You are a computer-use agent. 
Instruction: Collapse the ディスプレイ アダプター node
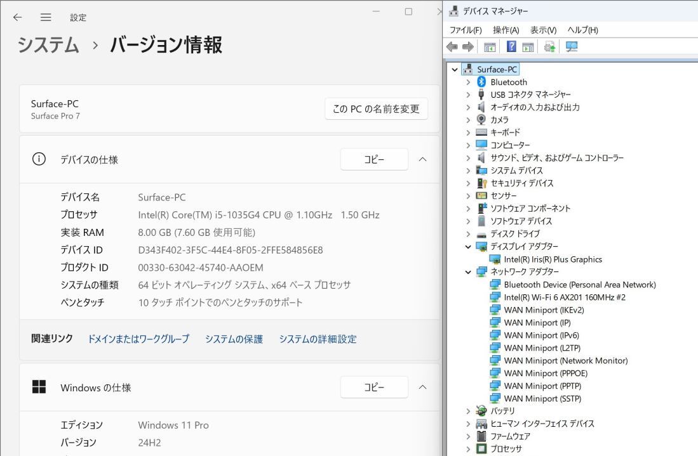[469, 246]
